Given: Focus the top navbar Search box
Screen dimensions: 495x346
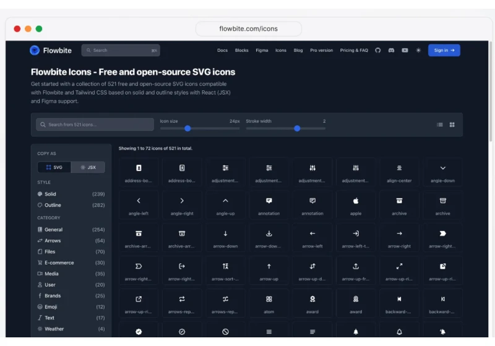Looking at the screenshot, I should coord(121,51).
